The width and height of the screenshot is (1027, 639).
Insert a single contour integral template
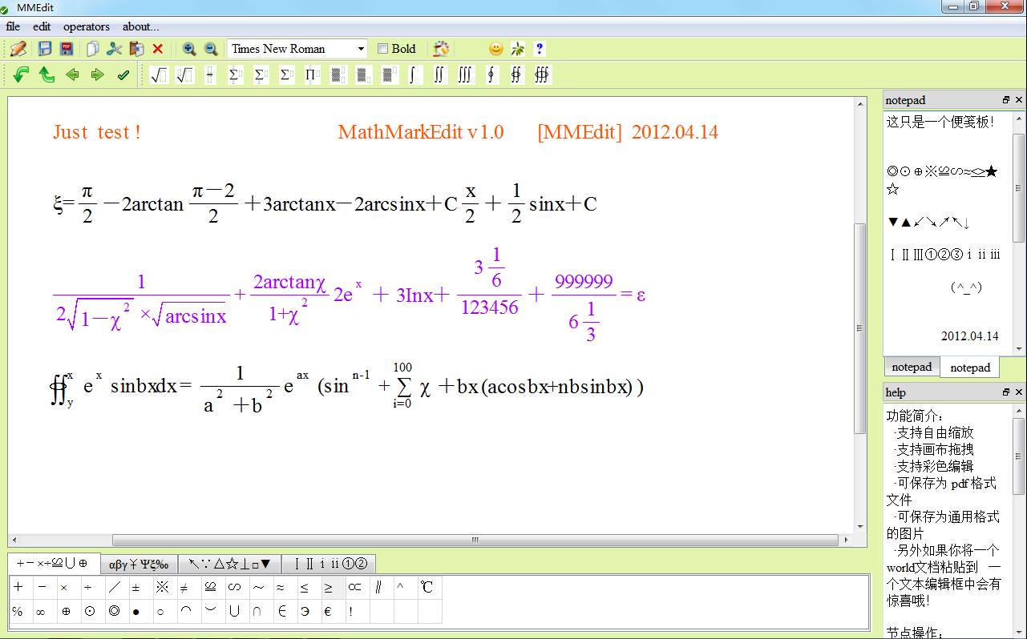[491, 75]
